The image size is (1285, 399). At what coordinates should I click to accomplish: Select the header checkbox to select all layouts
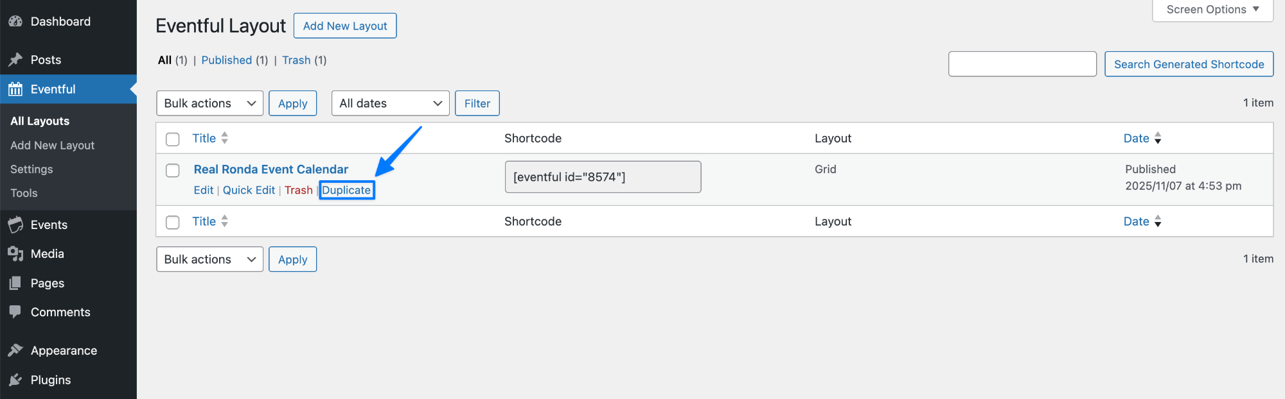[x=172, y=138]
